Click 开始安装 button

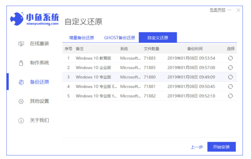pyautogui.click(x=221, y=147)
